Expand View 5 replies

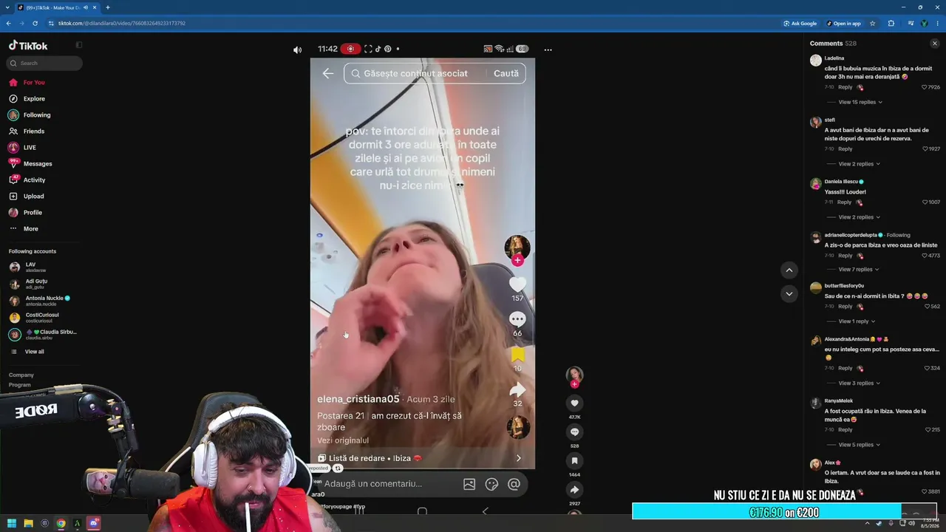859,445
